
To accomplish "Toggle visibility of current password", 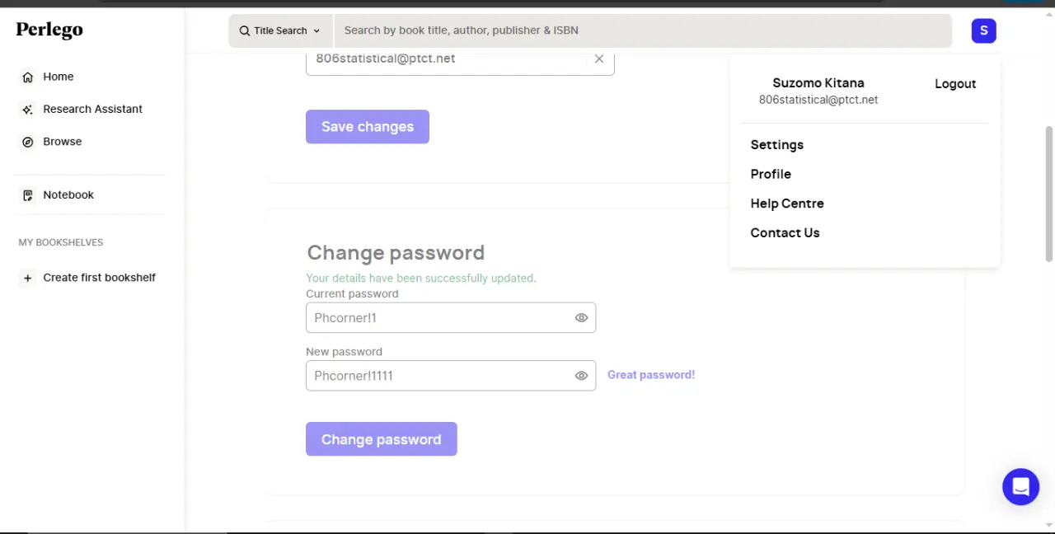I will point(581,317).
